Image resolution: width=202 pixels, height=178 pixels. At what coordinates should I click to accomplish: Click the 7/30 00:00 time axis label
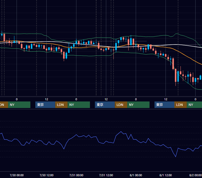17,175
